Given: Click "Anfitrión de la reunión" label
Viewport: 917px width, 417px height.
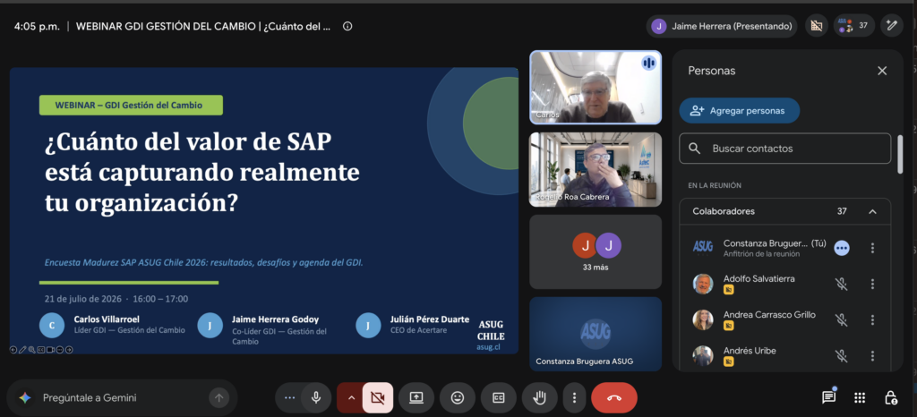Looking at the screenshot, I should coord(761,254).
